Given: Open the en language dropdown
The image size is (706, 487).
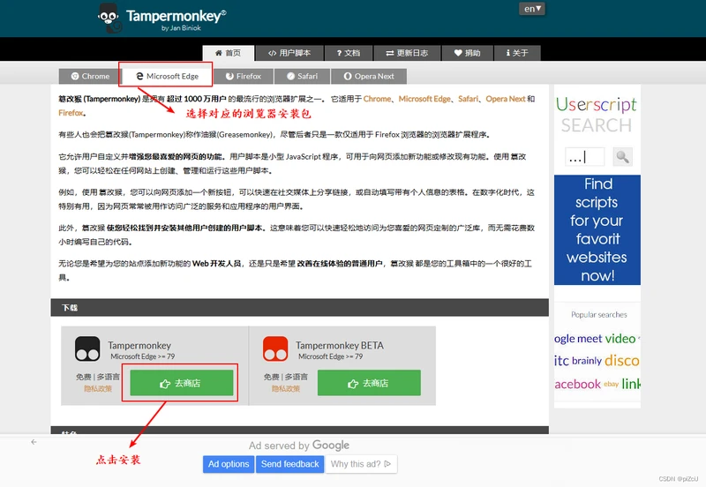Looking at the screenshot, I should (x=532, y=9).
